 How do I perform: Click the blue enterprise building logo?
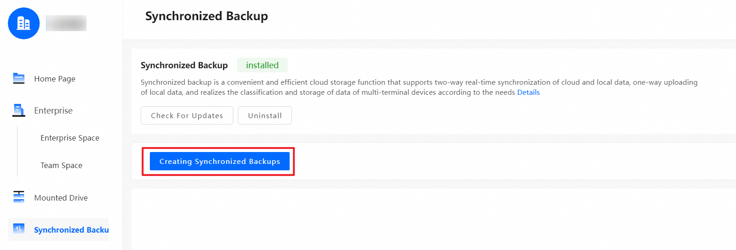[x=24, y=23]
